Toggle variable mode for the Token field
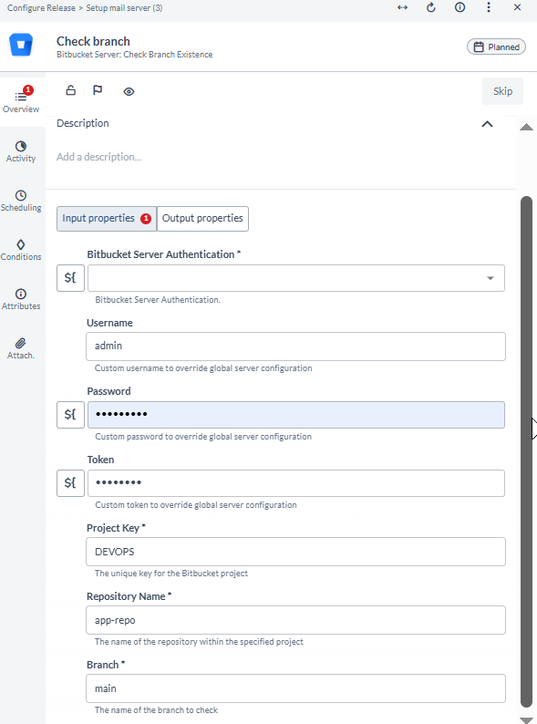 (x=70, y=483)
